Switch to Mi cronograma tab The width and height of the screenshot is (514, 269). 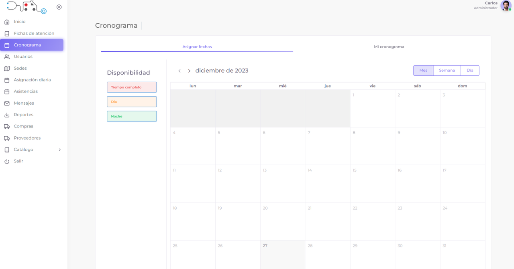click(x=389, y=47)
